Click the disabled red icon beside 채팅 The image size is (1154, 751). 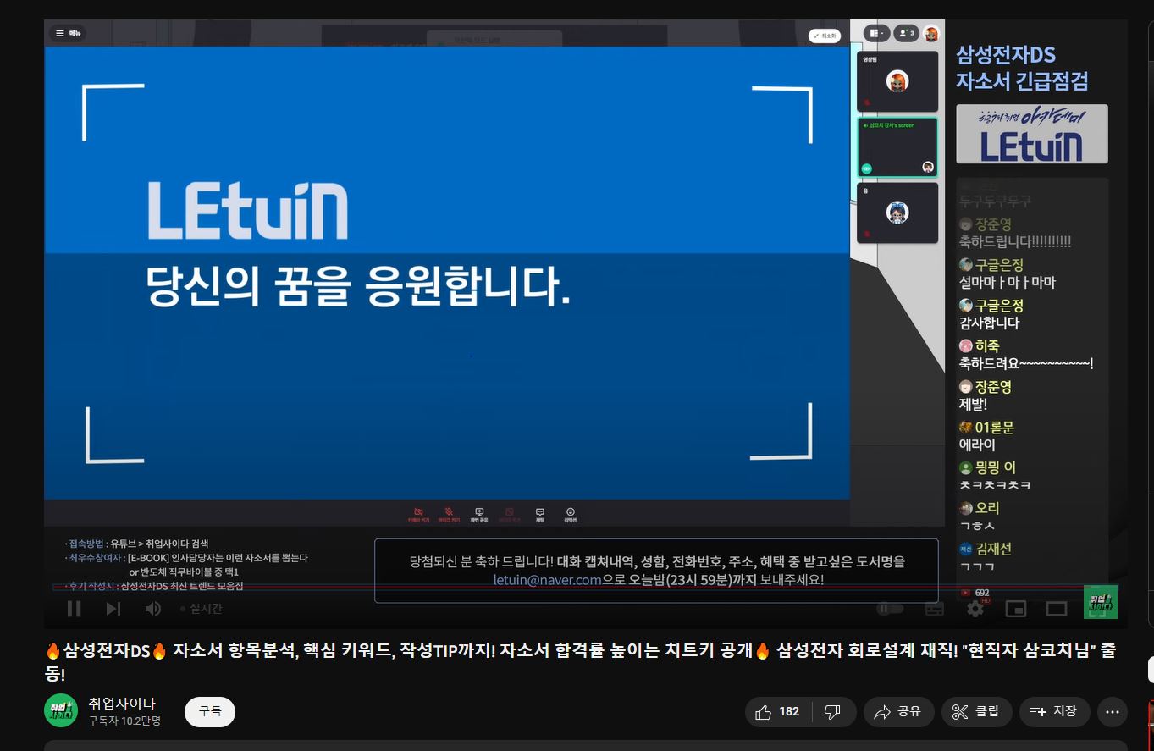click(x=509, y=515)
